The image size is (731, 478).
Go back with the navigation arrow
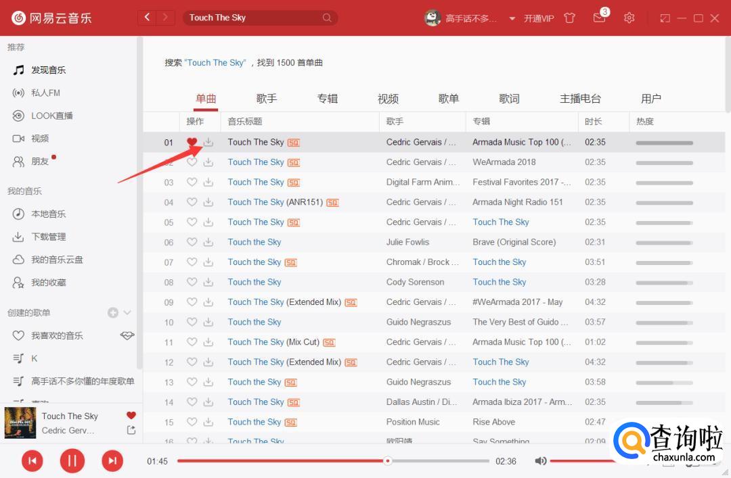[x=148, y=18]
